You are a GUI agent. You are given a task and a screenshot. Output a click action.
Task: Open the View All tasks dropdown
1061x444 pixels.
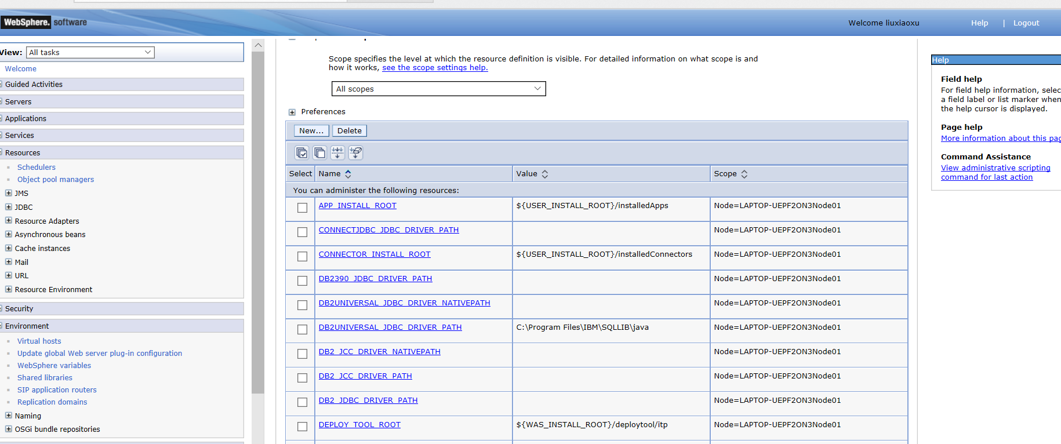pos(90,52)
